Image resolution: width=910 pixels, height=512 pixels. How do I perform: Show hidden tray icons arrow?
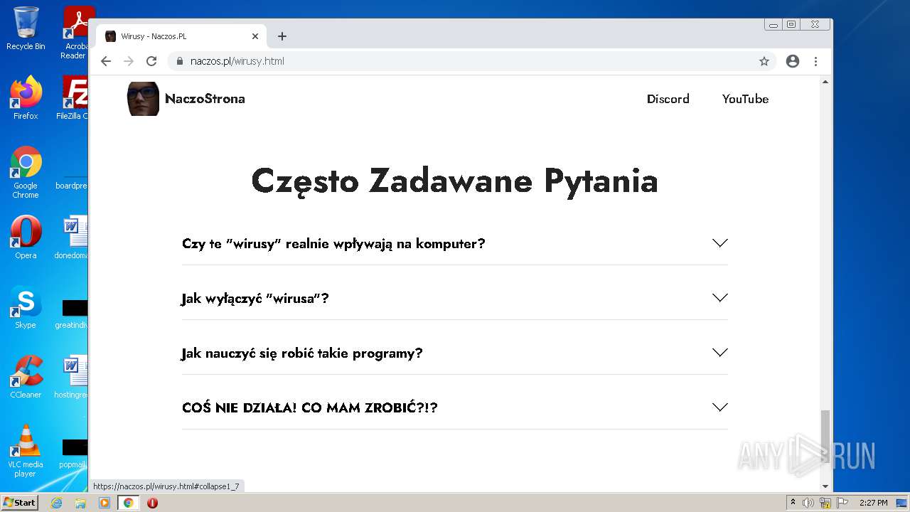tap(793, 503)
